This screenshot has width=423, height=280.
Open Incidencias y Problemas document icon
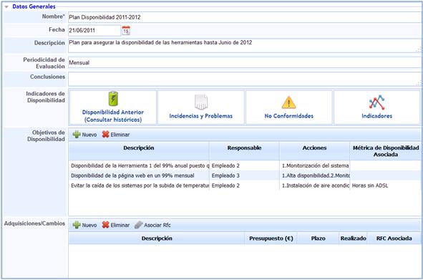pos(201,102)
